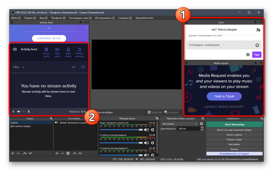The image size is (273, 171).
Task: Open the StreamElements menu
Action: (x=144, y=18)
